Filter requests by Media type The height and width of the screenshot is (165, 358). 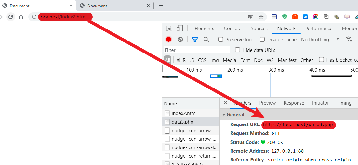[230, 60]
